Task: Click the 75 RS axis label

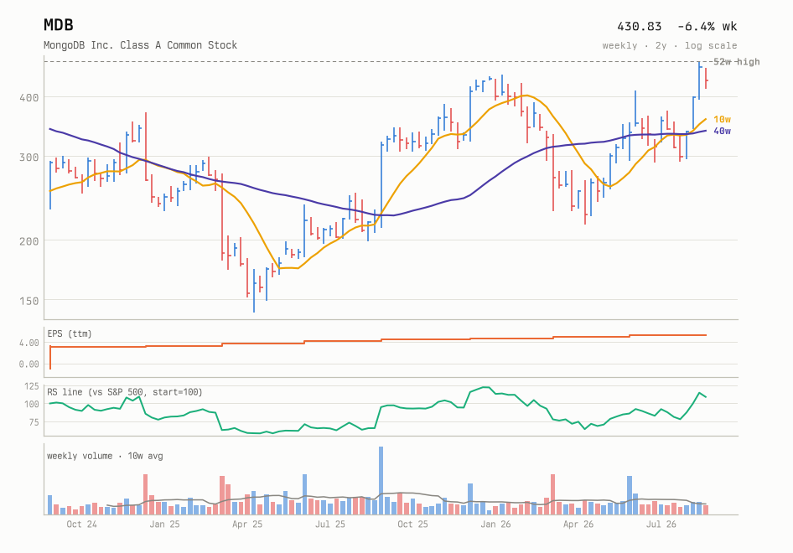Action: 34,422
